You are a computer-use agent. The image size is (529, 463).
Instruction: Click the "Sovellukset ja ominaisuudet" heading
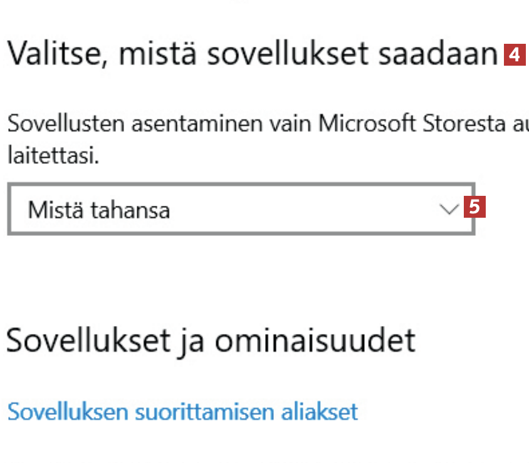211,340
